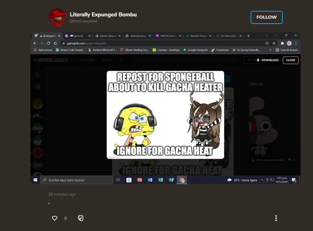Select the Vs. Dave and Bambi tab

tap(228, 36)
